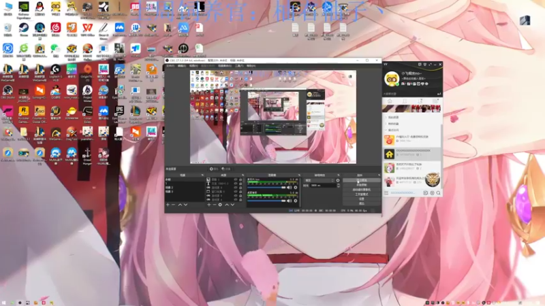Click Exit button in OBS controls
The width and height of the screenshot is (545, 306).
[x=362, y=203]
